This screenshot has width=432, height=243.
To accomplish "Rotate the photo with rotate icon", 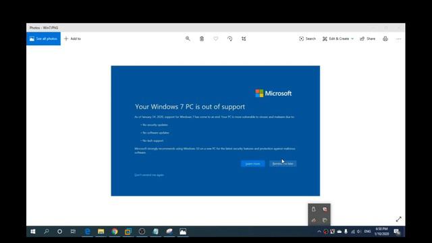I will tap(230, 39).
